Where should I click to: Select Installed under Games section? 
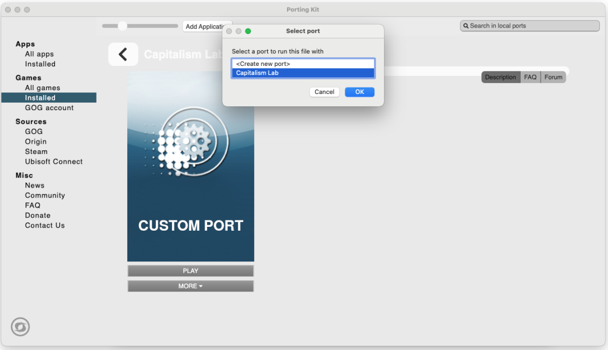[x=49, y=98]
